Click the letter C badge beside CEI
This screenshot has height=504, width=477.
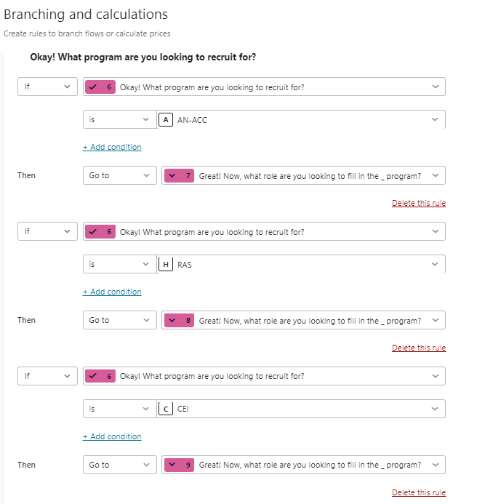(x=166, y=409)
